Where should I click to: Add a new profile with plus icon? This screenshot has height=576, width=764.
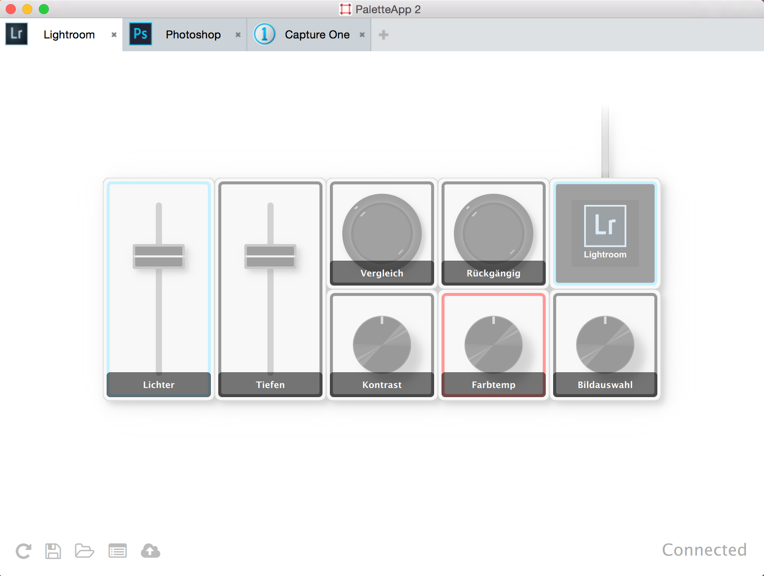pyautogui.click(x=384, y=35)
